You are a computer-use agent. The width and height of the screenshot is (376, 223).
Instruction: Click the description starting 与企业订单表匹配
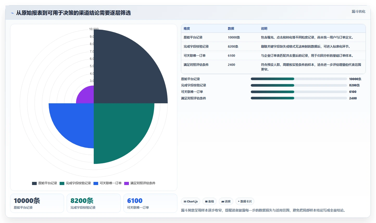click(x=307, y=56)
